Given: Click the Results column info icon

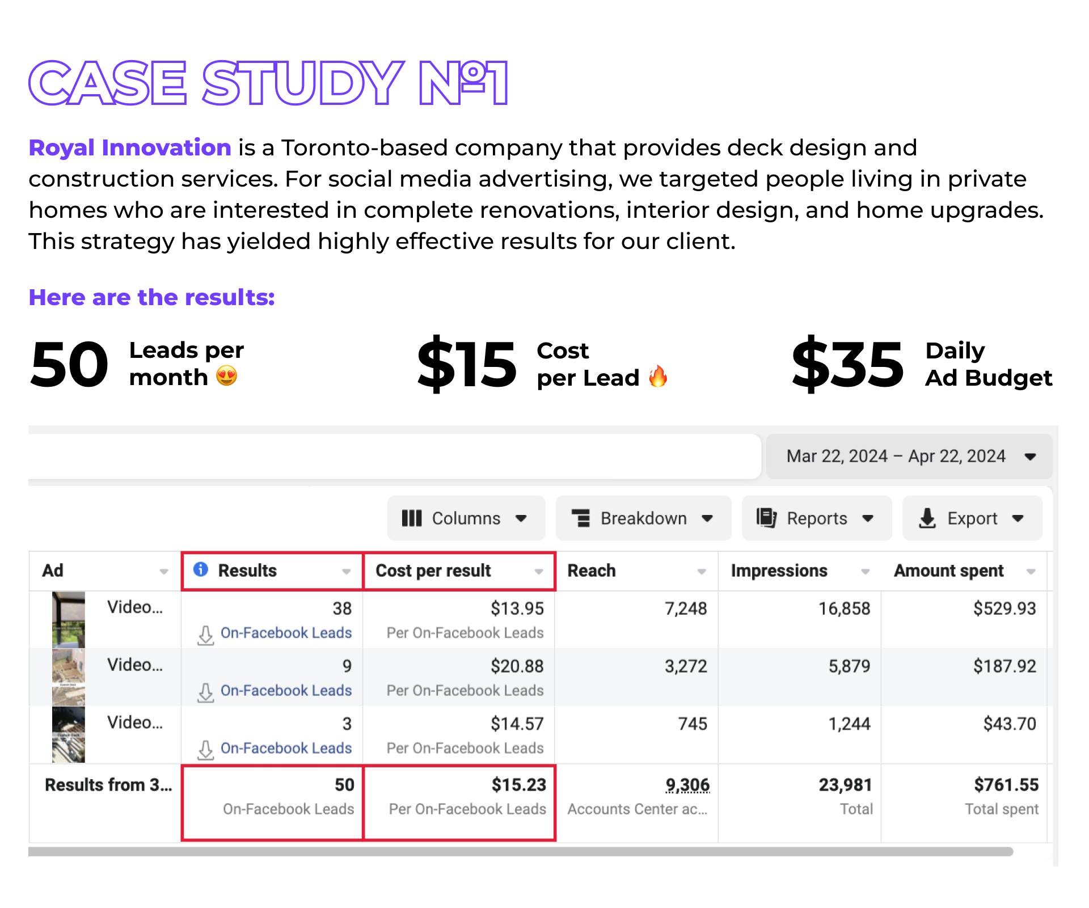Looking at the screenshot, I should point(201,569).
